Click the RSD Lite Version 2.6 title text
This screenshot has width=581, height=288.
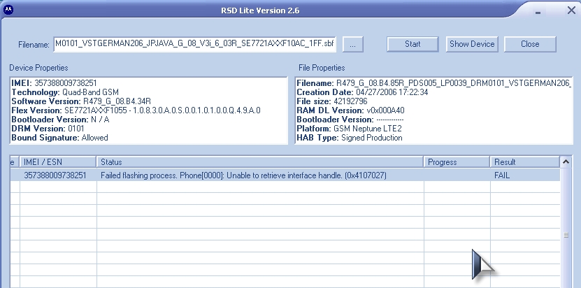coord(260,10)
